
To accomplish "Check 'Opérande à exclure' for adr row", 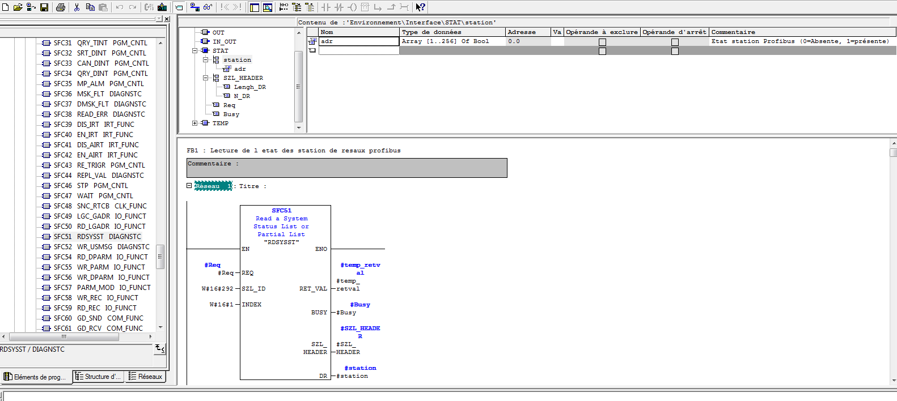I will [x=602, y=42].
